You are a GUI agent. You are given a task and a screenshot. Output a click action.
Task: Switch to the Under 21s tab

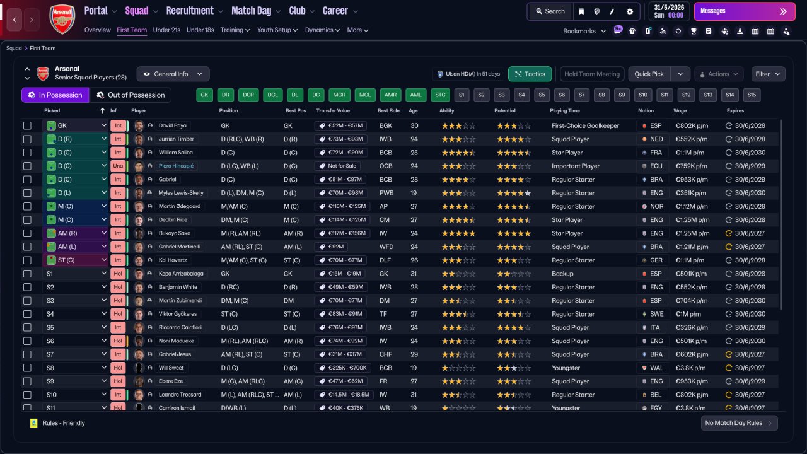point(166,30)
